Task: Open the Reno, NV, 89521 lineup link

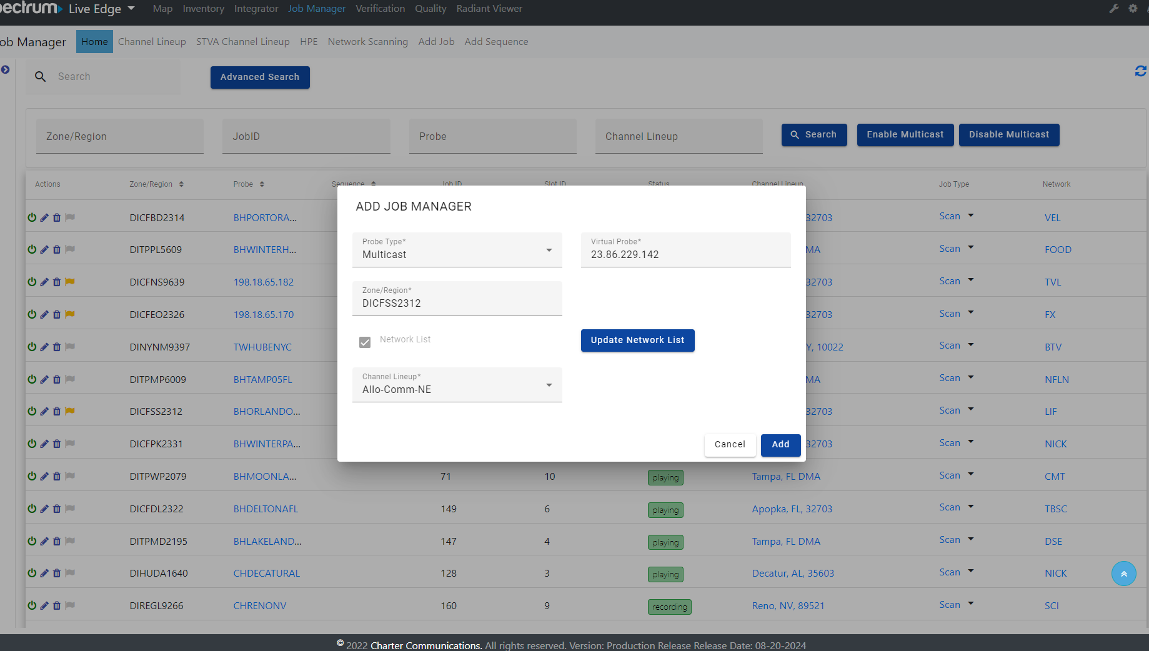Action: (x=788, y=606)
